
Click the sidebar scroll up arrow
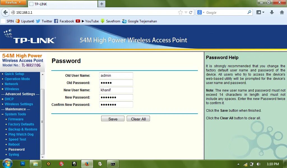[43, 74]
